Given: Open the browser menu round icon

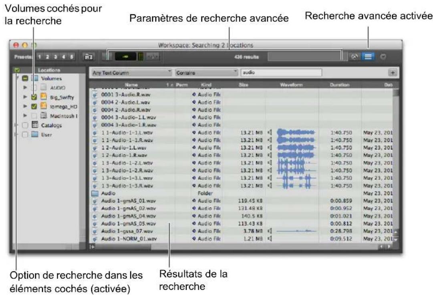Looking at the screenshot, I should click(383, 57).
